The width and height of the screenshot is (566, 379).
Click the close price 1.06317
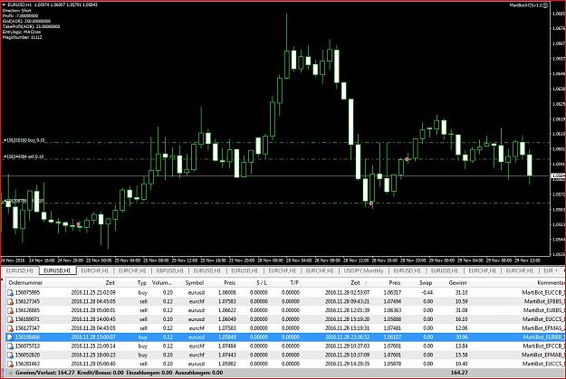click(392, 292)
